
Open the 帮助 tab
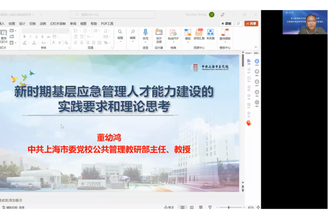point(94,24)
